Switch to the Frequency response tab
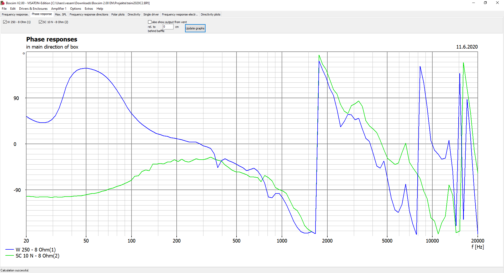Screen dimensions: 504x273 point(15,14)
